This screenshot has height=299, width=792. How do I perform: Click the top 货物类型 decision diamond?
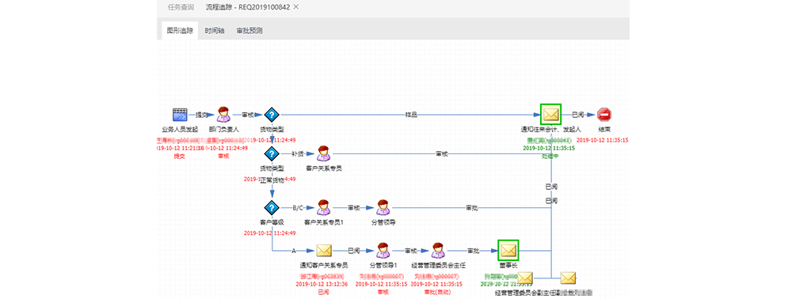coord(272,115)
